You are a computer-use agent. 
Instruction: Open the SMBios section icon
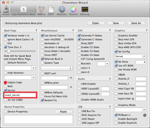coord(41,11)
